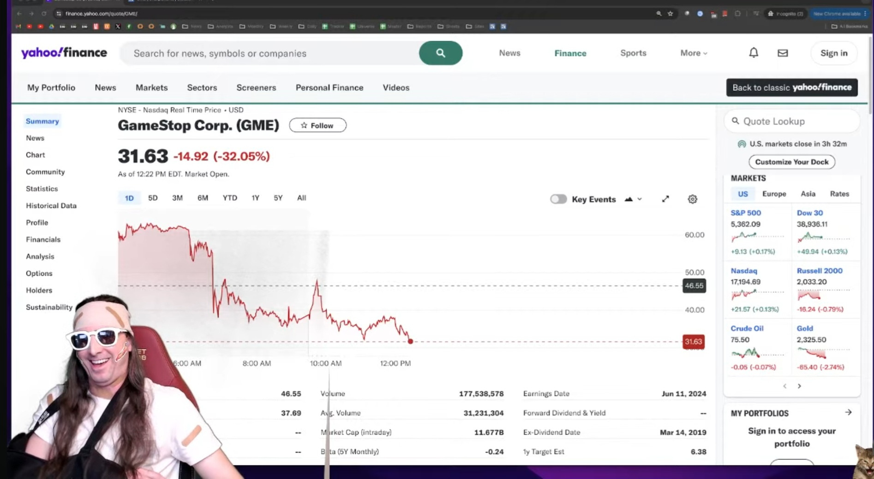Click the Sign in button
Screen dimensions: 874x479
point(834,53)
